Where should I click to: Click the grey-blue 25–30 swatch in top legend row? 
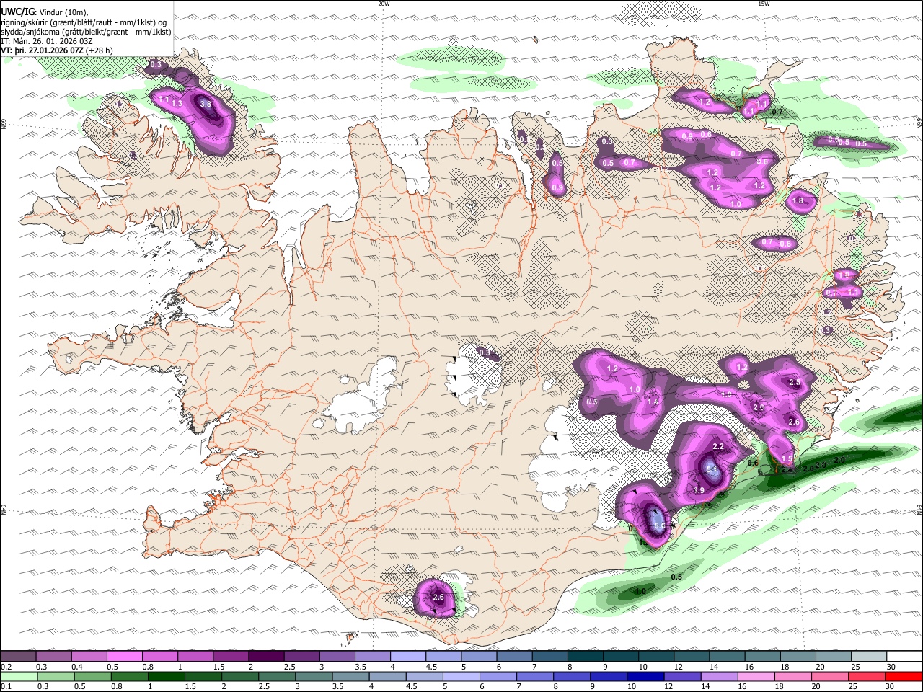[x=868, y=656]
